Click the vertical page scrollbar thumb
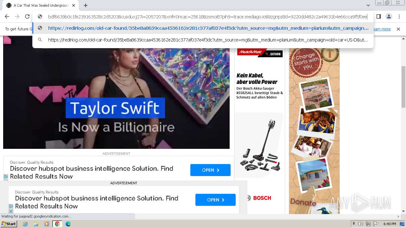The height and width of the screenshot is (228, 406). click(x=403, y=87)
